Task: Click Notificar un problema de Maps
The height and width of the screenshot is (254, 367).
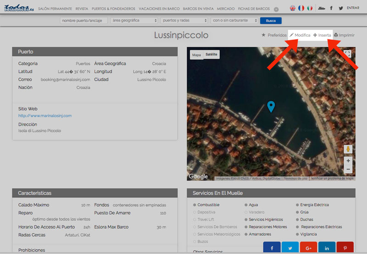Action: tap(332, 178)
